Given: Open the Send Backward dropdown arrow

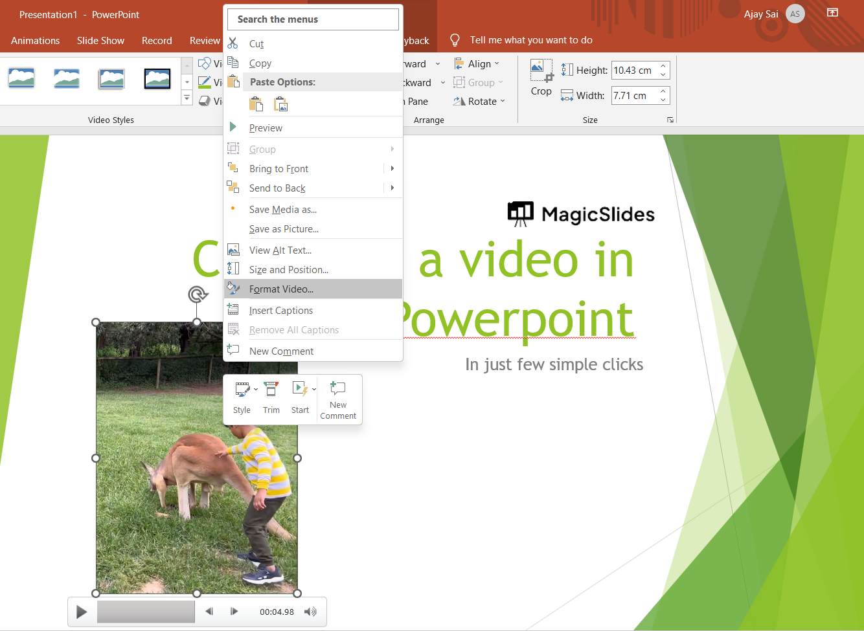Looking at the screenshot, I should pyautogui.click(x=443, y=82).
